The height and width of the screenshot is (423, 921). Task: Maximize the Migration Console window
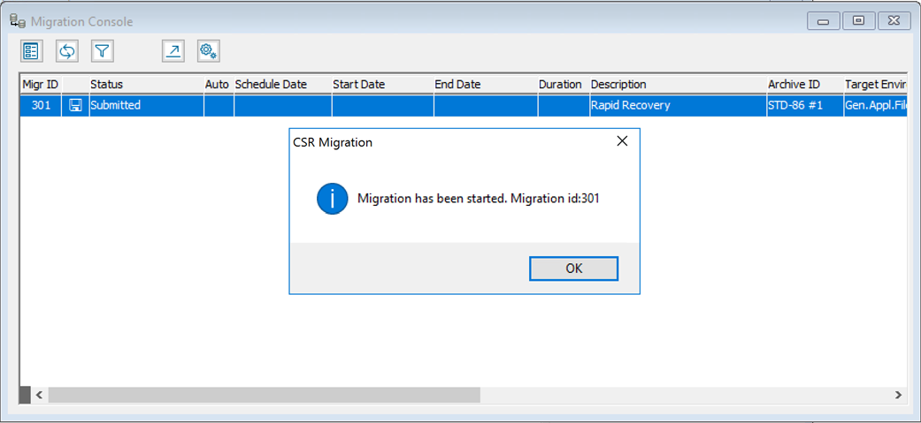pos(858,20)
